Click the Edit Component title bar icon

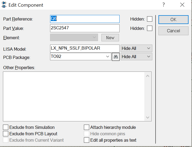click(x=4, y=5)
